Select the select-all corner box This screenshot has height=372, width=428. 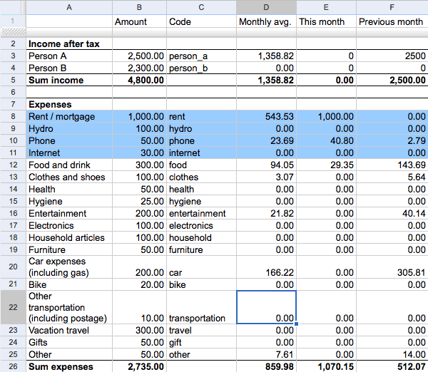[x=13, y=7]
